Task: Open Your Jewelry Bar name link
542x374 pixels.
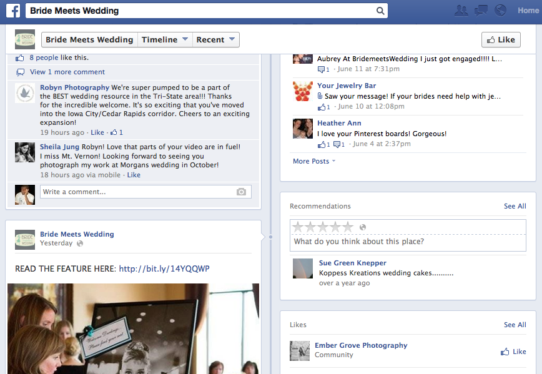Action: [x=347, y=86]
